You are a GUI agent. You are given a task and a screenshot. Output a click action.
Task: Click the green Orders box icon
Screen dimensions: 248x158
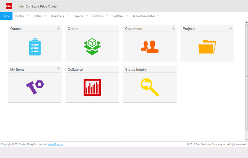coord(92,47)
